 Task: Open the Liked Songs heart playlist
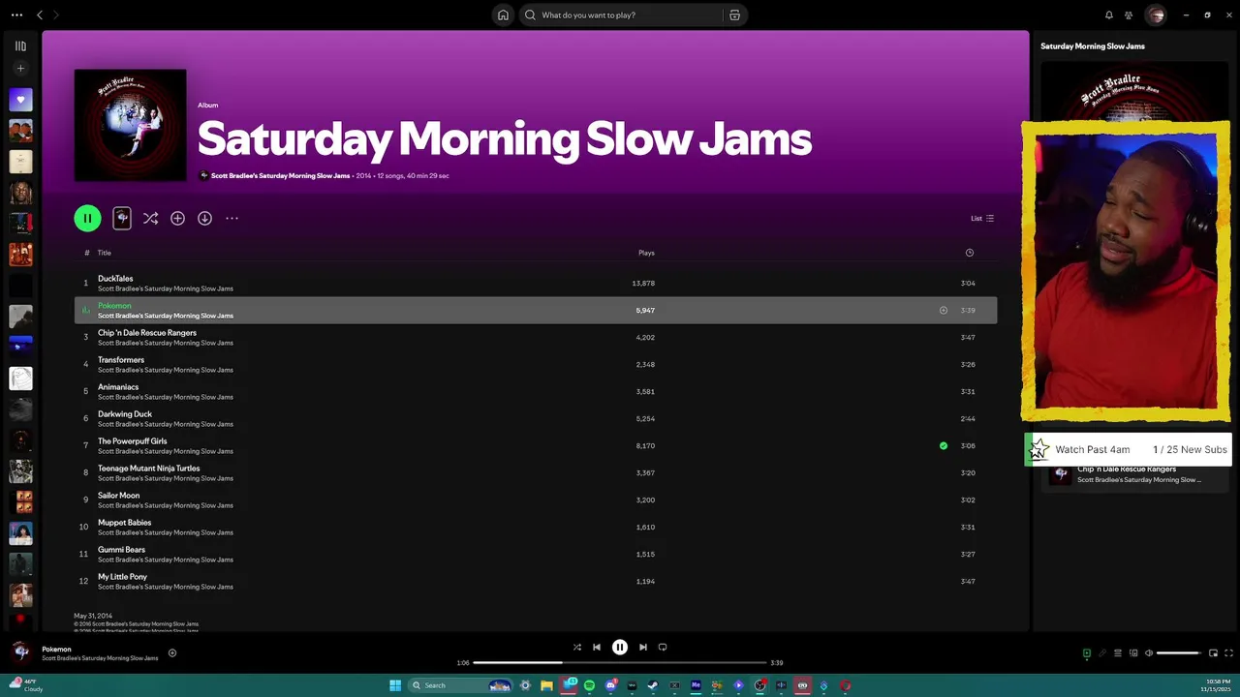(20, 100)
